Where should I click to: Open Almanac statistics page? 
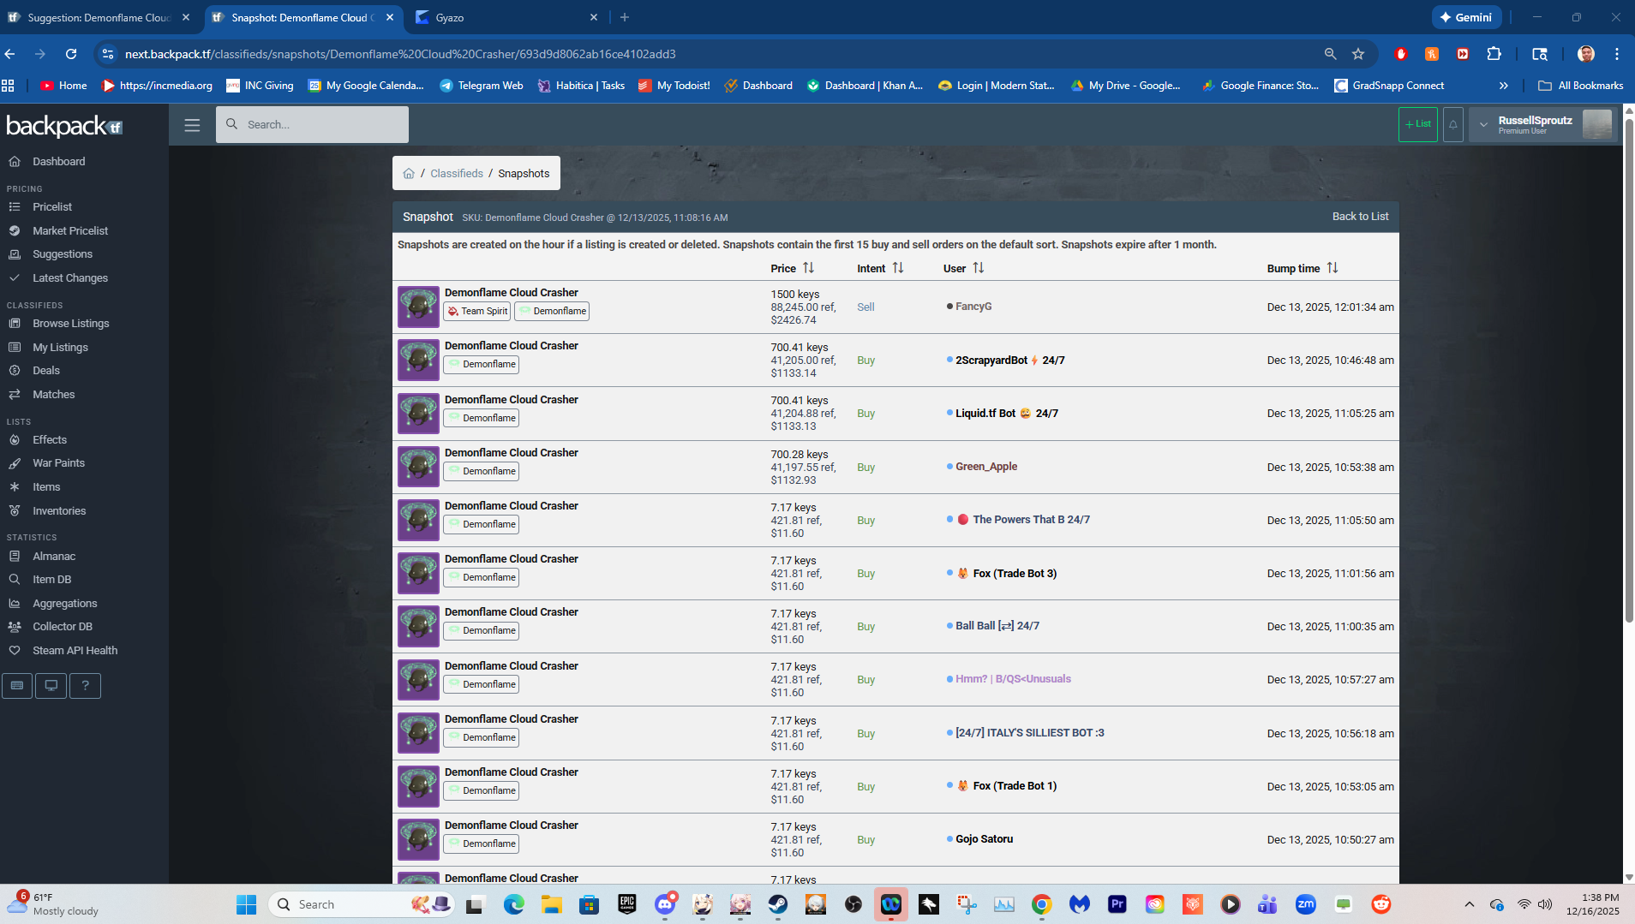pos(54,556)
